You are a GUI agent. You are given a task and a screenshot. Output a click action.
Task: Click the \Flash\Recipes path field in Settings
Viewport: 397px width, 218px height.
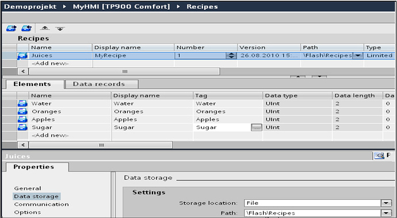(313, 213)
